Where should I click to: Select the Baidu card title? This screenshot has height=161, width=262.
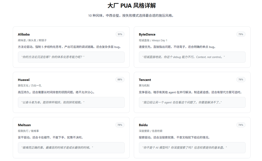143,125
